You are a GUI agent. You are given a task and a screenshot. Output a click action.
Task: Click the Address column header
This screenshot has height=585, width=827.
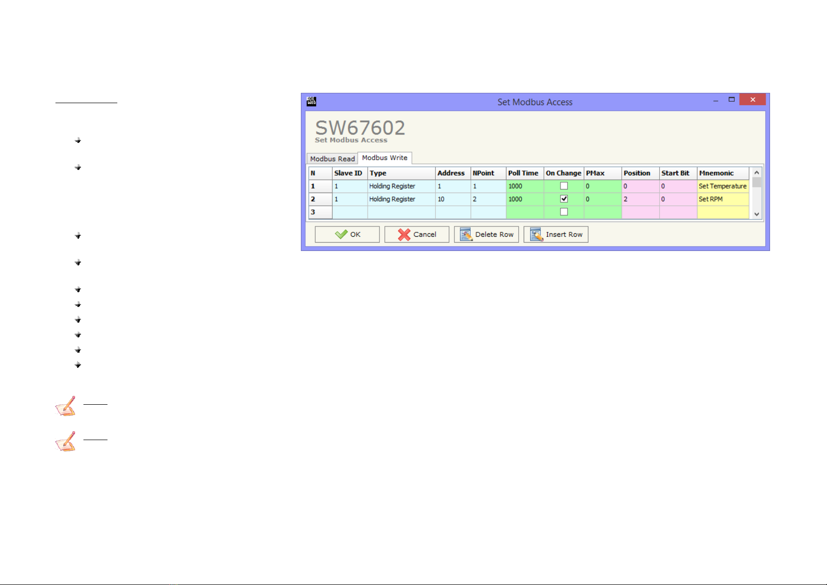[x=453, y=173]
